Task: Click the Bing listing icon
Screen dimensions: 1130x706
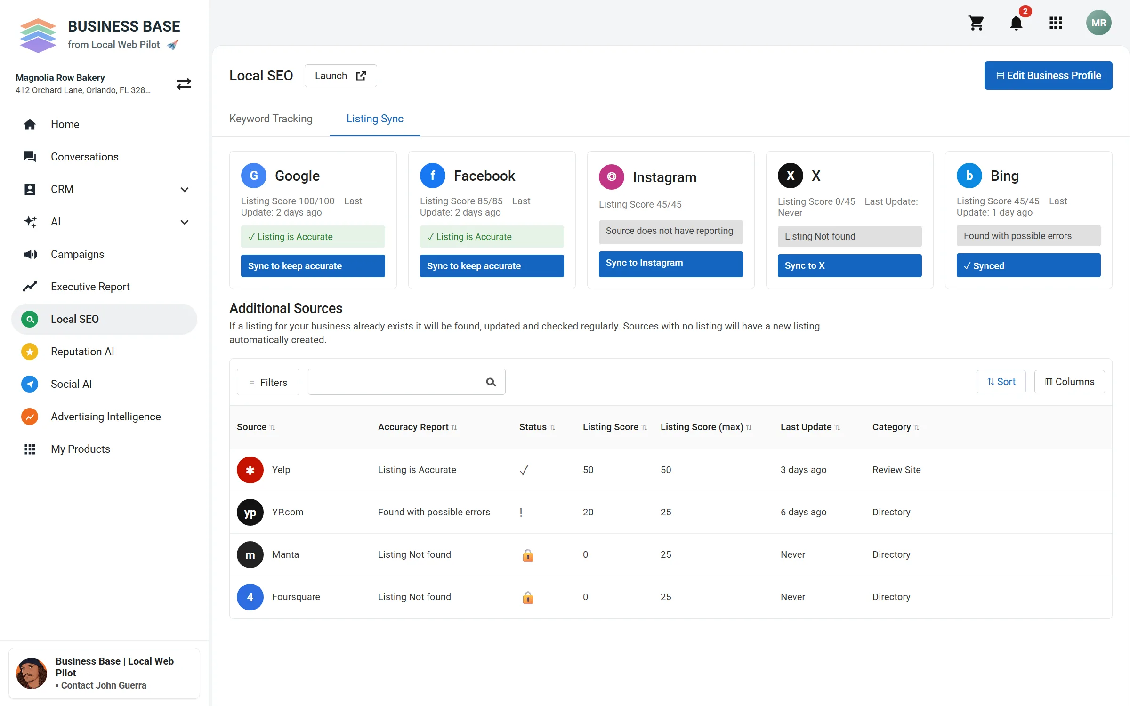Action: tap(969, 176)
